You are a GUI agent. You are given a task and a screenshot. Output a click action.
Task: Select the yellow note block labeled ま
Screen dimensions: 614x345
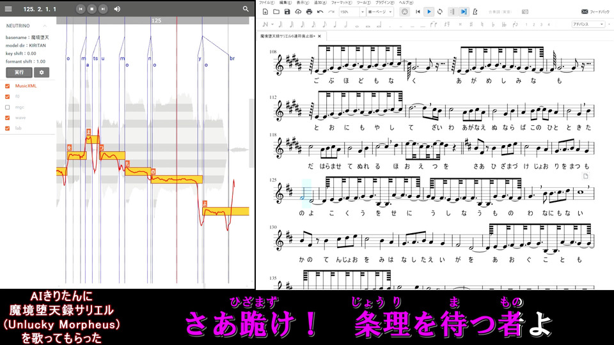click(x=92, y=139)
